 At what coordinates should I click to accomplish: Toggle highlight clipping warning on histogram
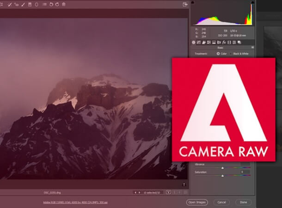tap(253, 2)
